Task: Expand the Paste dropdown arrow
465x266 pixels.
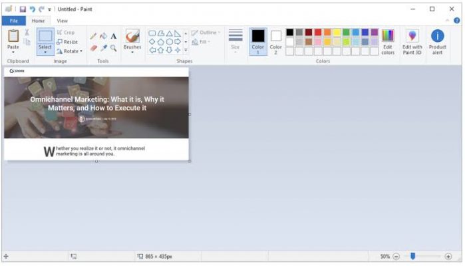Action: [13, 52]
